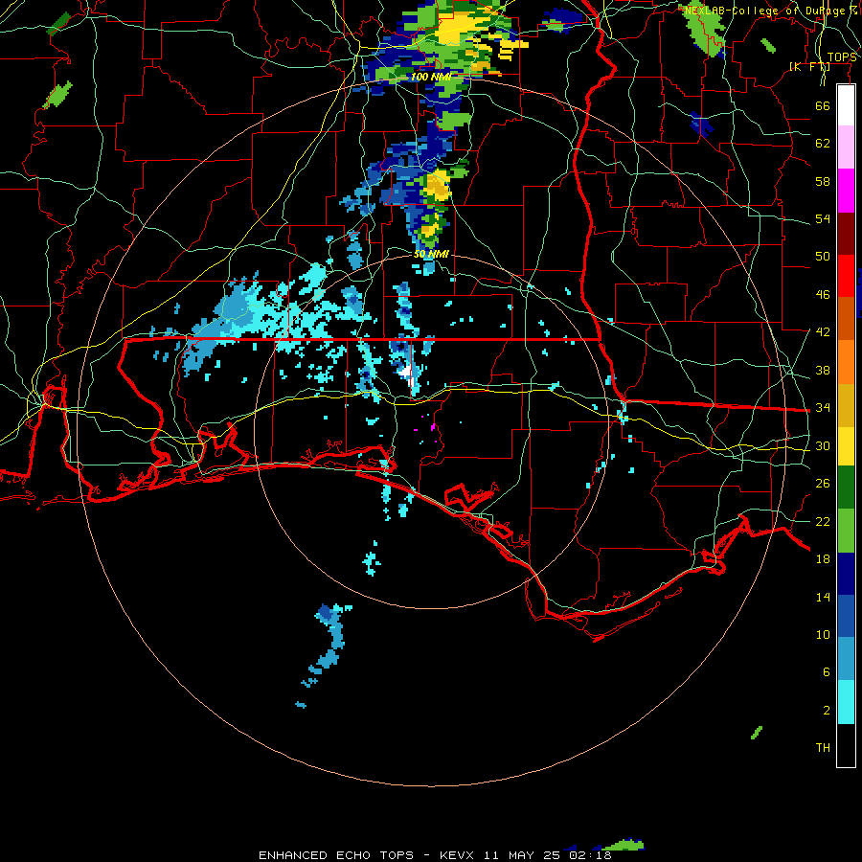This screenshot has height=862, width=862.
Task: Click the gold 34-38 kft legend swatch
Action: [846, 405]
